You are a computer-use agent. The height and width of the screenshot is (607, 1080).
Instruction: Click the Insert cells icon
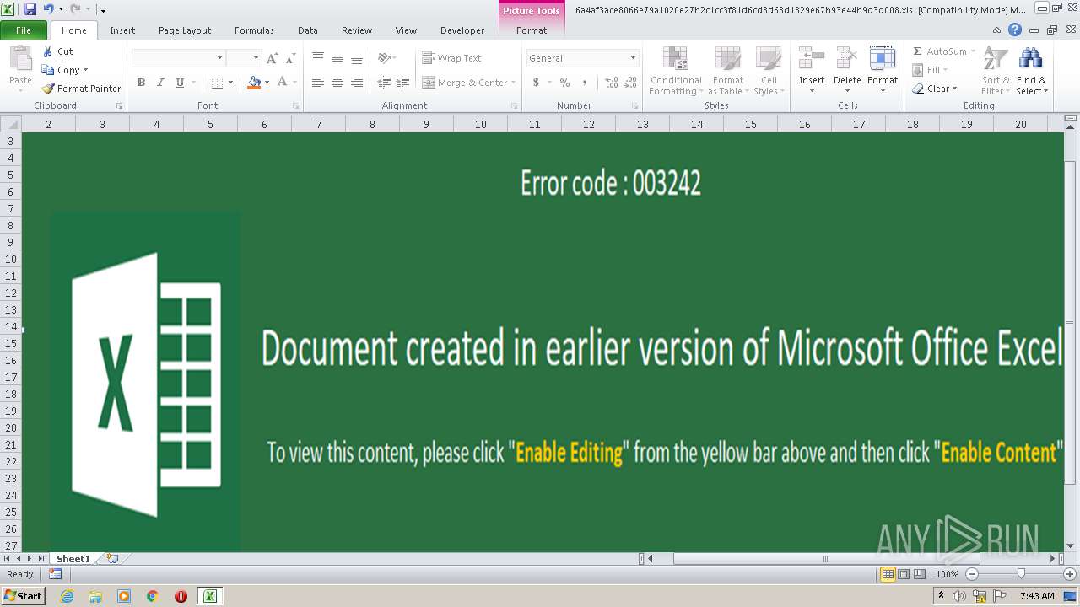click(x=812, y=58)
